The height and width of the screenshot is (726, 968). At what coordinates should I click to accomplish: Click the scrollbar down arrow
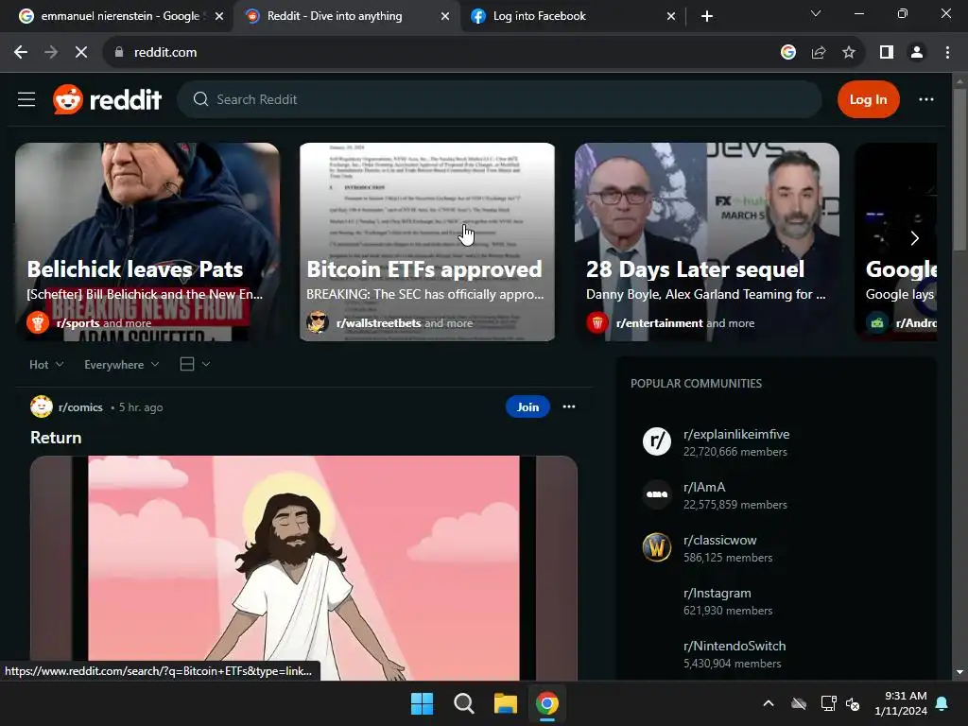click(x=959, y=672)
